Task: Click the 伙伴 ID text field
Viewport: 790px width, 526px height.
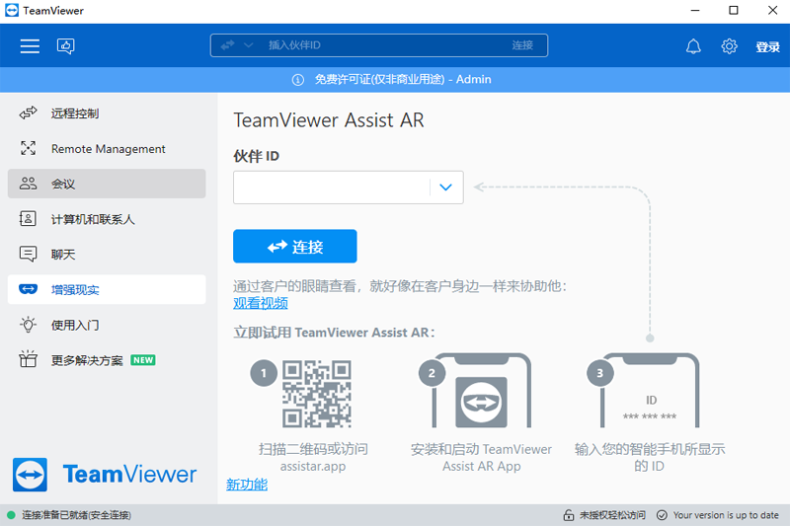Action: coord(332,188)
